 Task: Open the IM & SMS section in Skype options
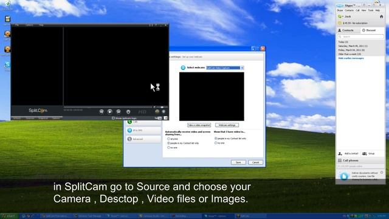point(143,130)
